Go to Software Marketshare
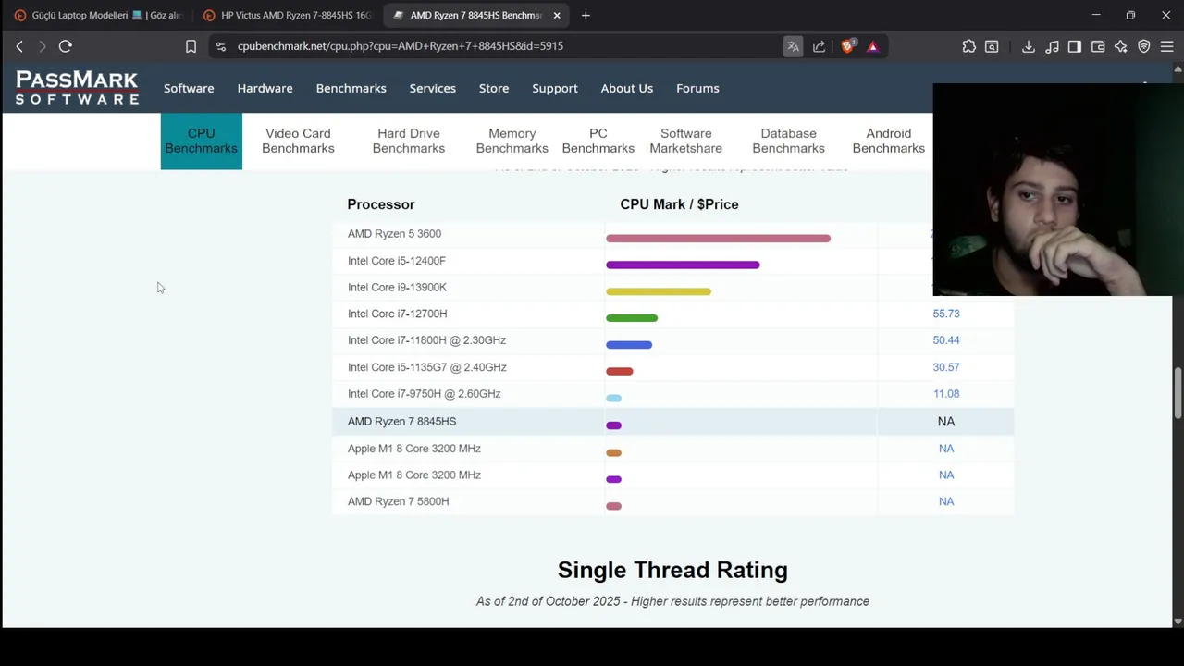Screen dimensions: 1184x666 click(685, 141)
